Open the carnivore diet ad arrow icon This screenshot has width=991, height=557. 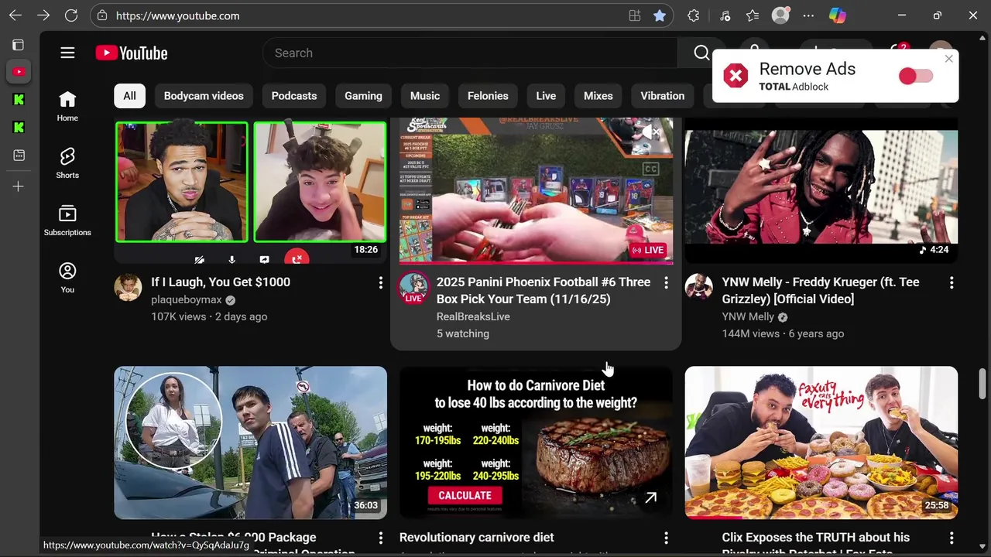pyautogui.click(x=650, y=498)
